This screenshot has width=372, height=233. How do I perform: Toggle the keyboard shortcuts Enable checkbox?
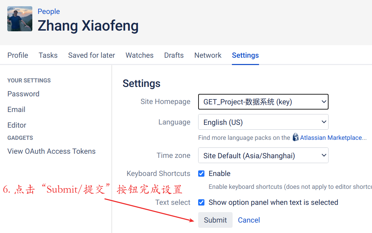point(201,174)
